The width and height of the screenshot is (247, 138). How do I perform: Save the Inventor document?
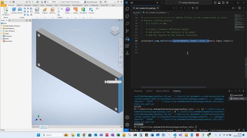click(14, 2)
